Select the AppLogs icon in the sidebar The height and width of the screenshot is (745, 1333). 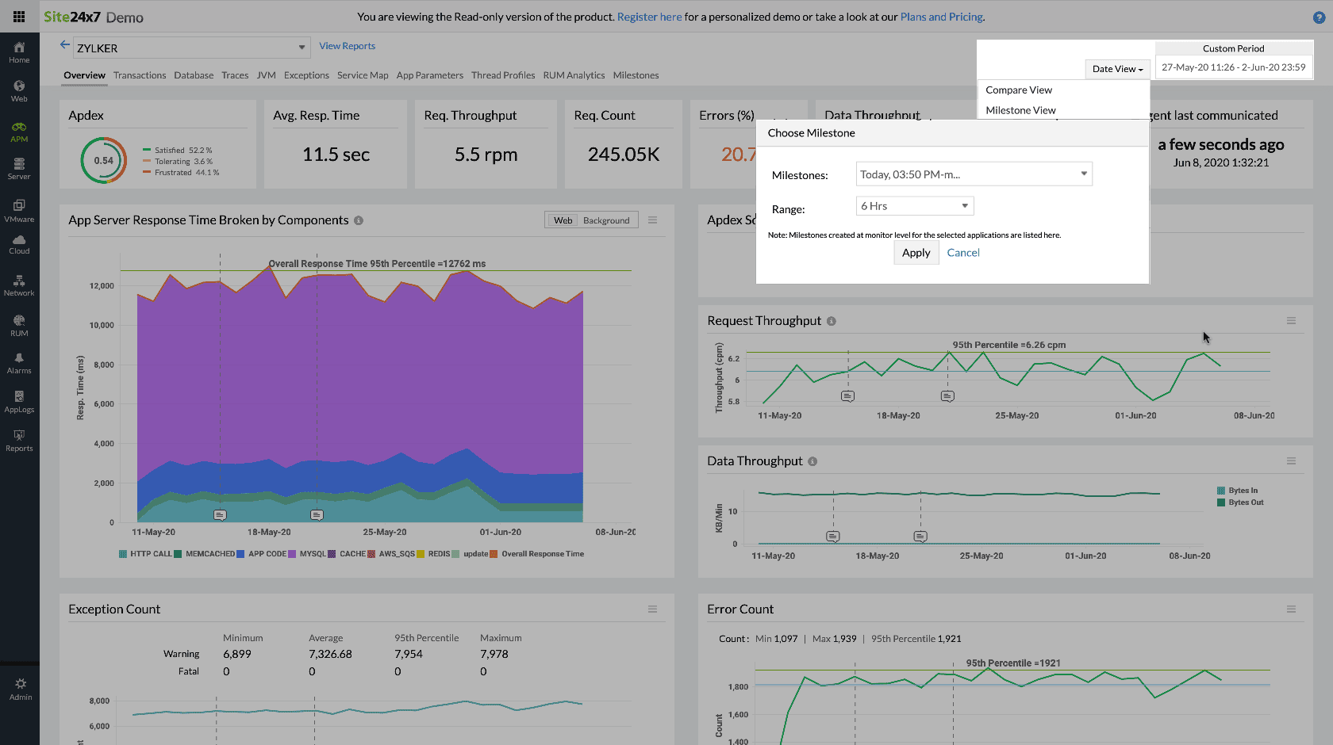(x=19, y=401)
